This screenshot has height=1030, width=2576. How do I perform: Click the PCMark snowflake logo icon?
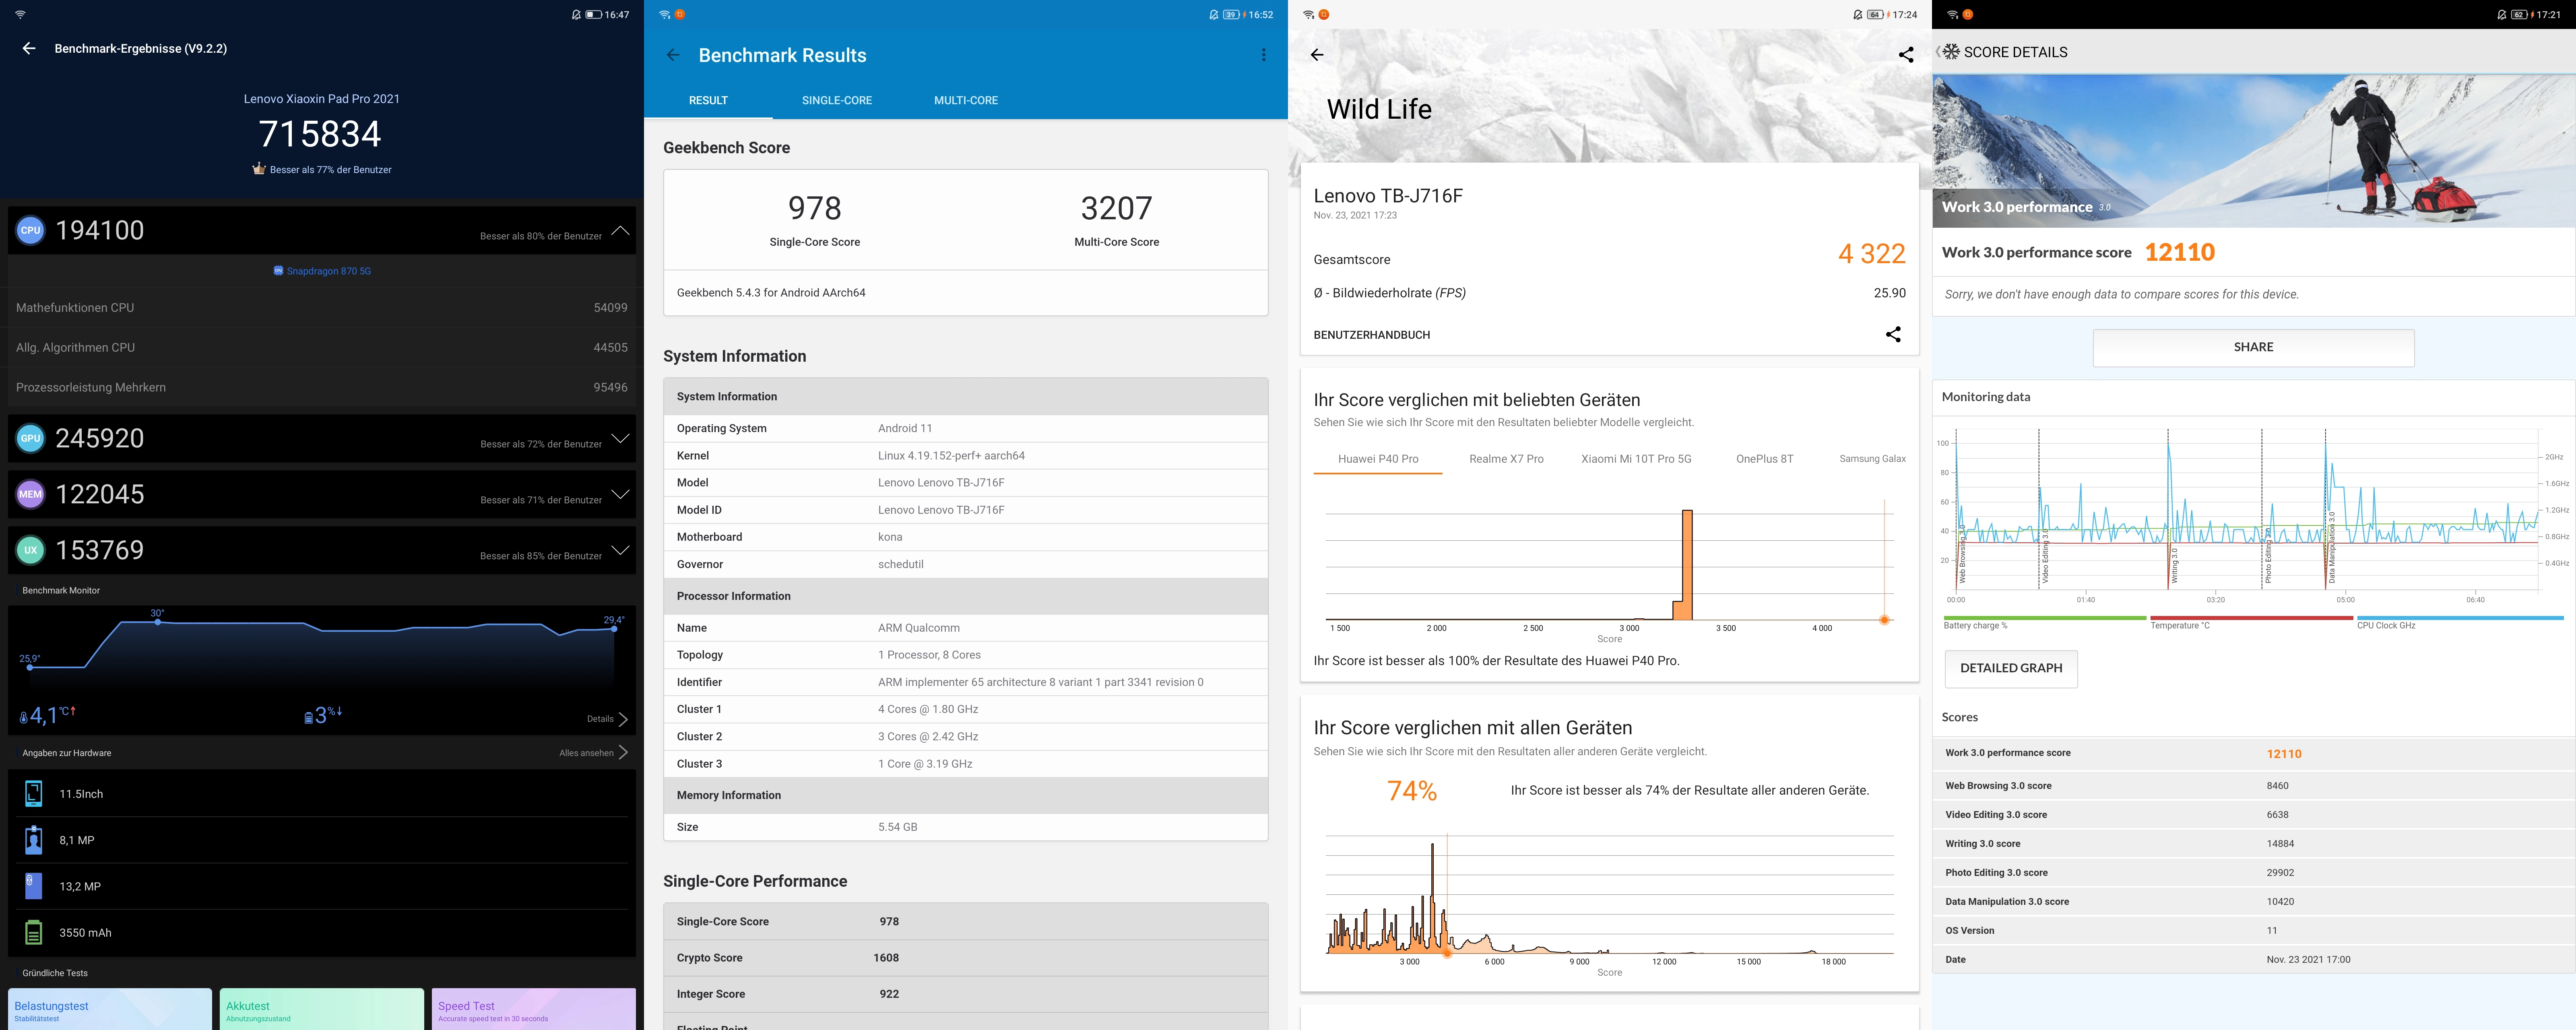1951,51
